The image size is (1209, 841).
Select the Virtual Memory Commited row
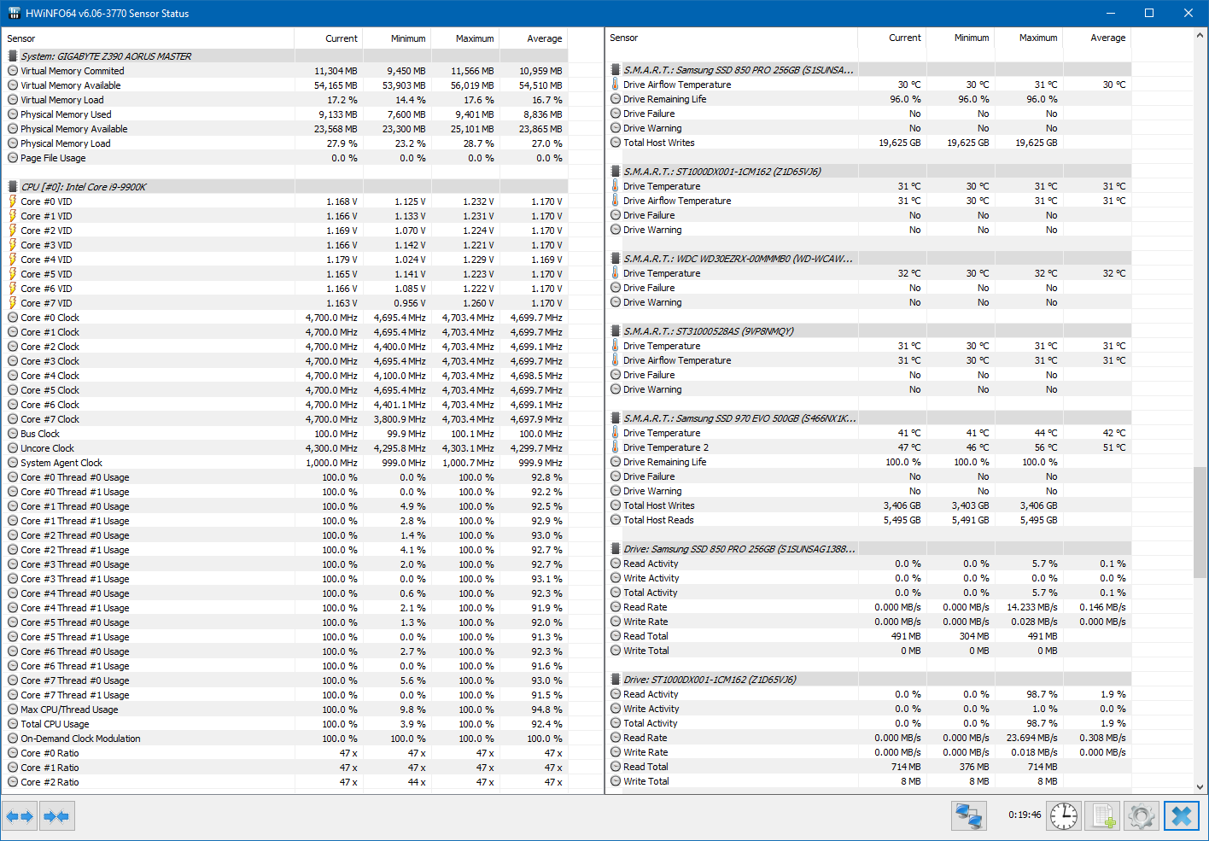[x=285, y=71]
